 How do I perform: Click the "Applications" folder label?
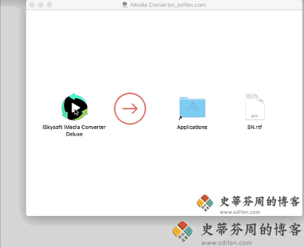pyautogui.click(x=192, y=127)
